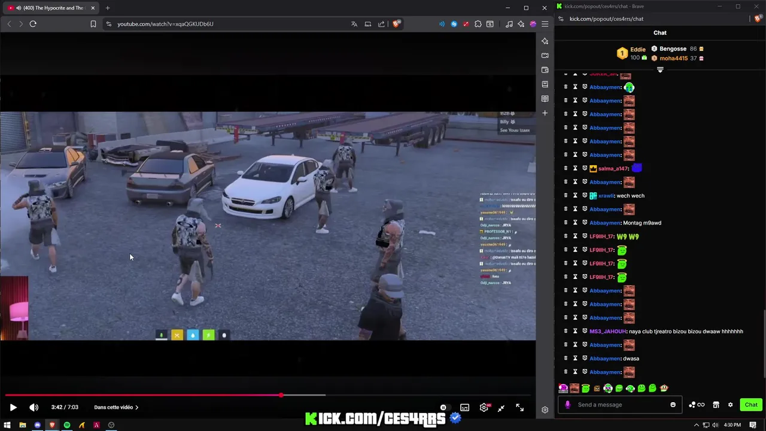The image size is (766, 431).
Task: Pick the purple octopus quick emote
Action: (563, 388)
